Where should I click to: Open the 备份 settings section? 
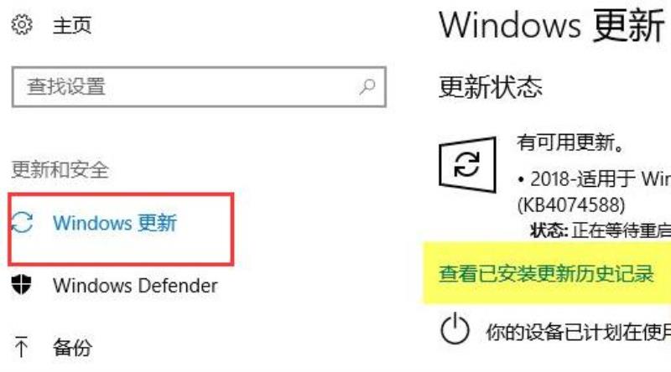72,347
